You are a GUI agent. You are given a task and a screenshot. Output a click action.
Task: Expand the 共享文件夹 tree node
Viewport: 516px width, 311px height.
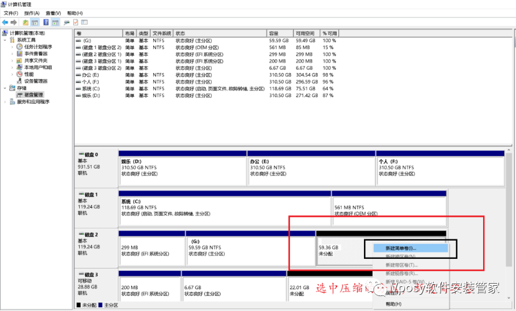click(12, 61)
